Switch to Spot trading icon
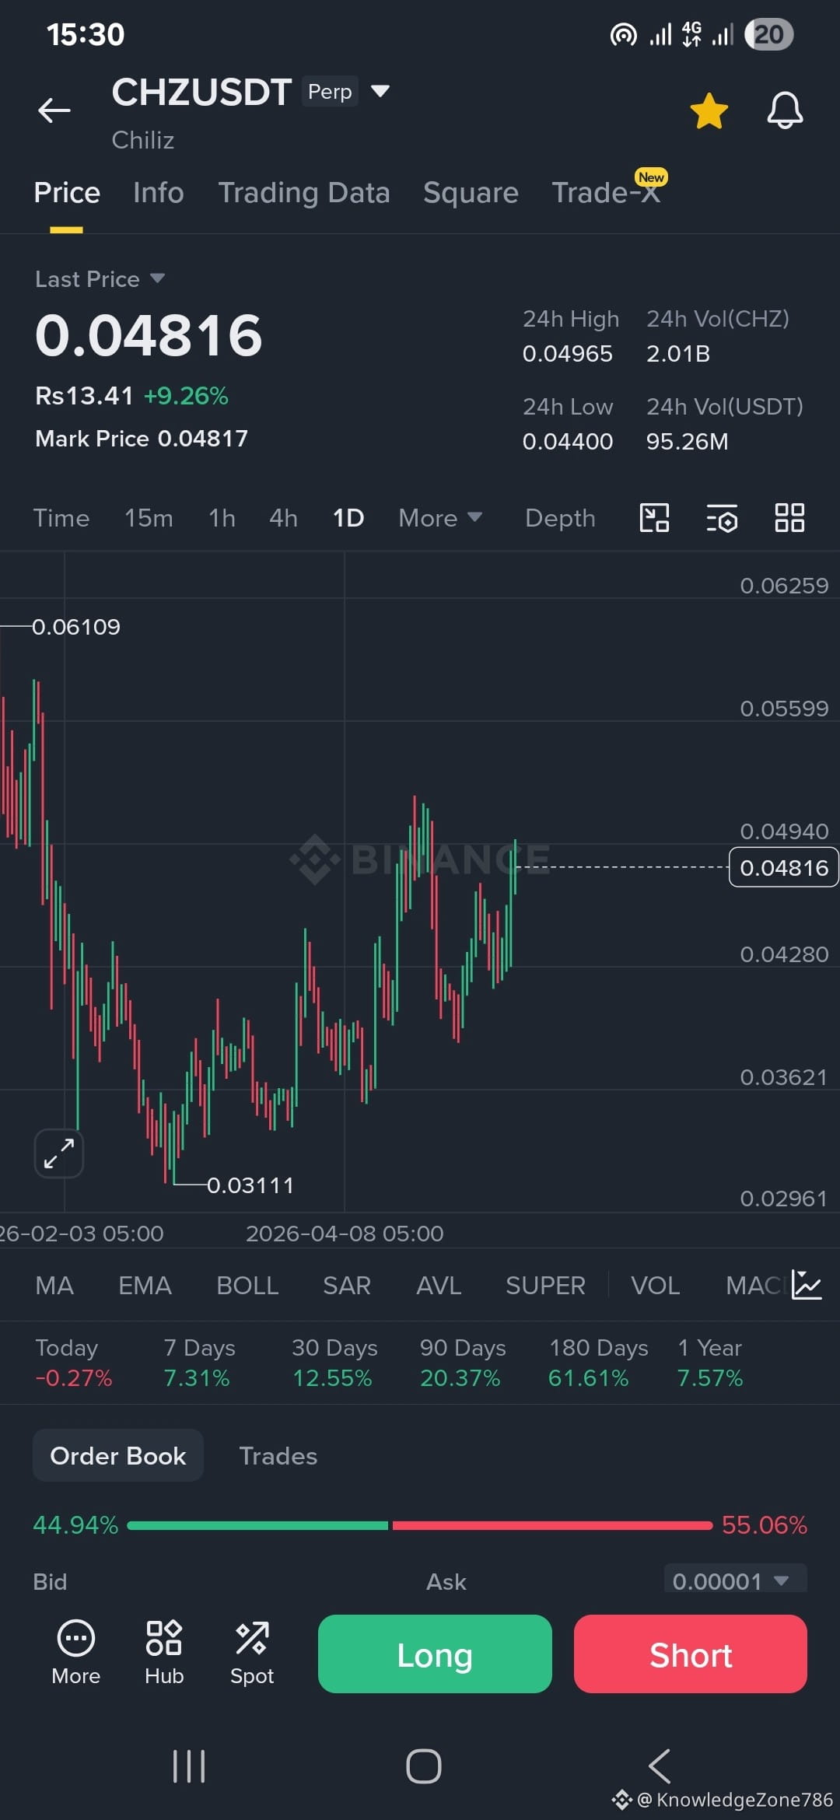 point(252,1653)
